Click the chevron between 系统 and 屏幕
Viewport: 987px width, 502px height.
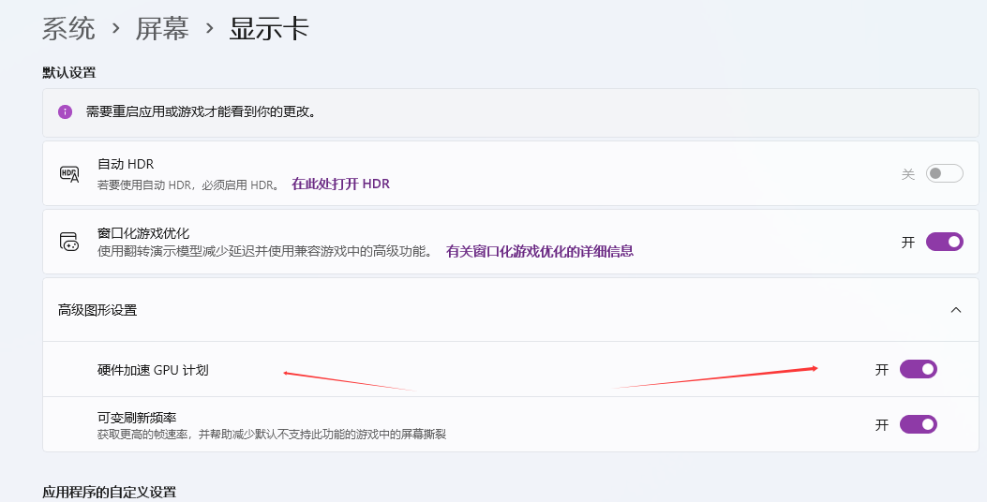[115, 29]
